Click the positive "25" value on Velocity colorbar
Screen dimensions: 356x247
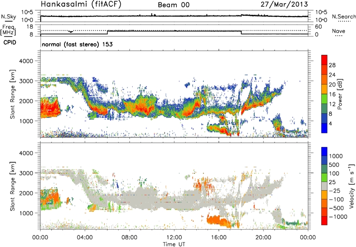(332, 182)
